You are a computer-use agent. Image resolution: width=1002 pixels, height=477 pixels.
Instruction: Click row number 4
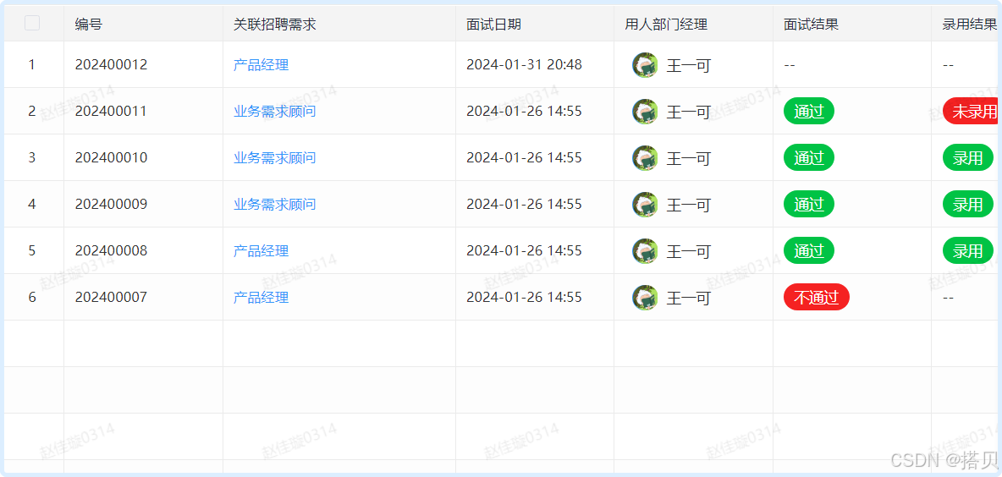(x=32, y=205)
